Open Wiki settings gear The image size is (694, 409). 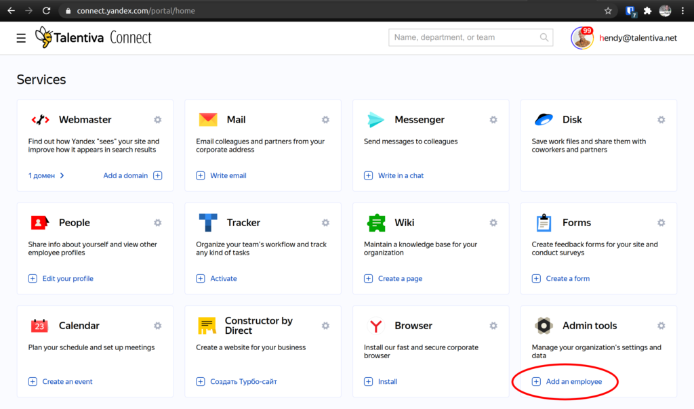click(x=493, y=223)
